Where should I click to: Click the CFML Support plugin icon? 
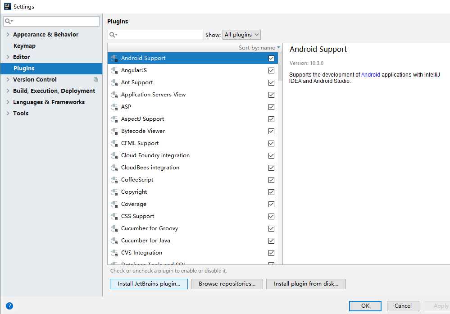coord(114,143)
